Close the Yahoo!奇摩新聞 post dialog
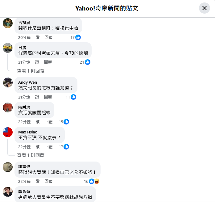Image resolution: width=215 pixels, height=202 pixels. (204, 8)
